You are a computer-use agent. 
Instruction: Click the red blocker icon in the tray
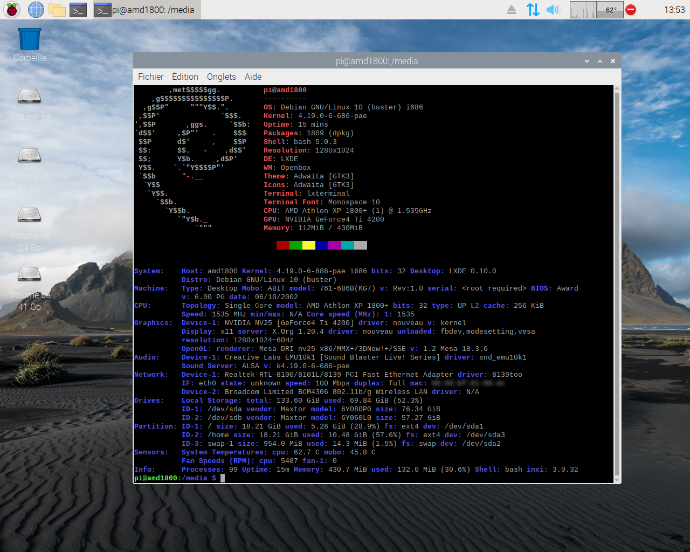click(630, 9)
